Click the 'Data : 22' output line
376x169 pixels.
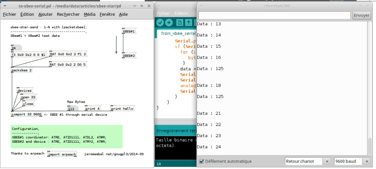coord(209,124)
